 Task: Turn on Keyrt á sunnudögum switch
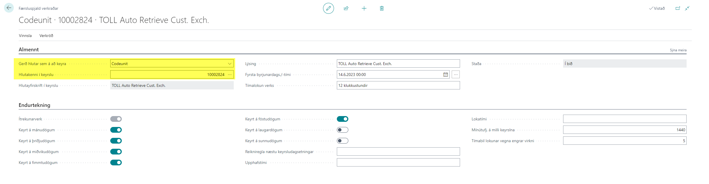point(342,141)
